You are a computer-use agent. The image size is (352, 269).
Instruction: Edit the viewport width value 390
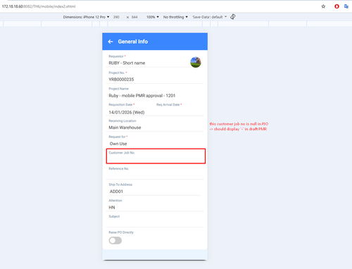[x=116, y=17]
